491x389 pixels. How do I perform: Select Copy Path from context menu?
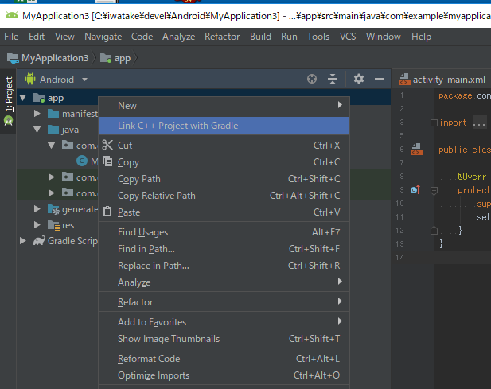(224, 179)
